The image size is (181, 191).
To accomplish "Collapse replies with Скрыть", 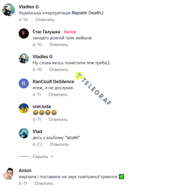I will [x=40, y=156].
